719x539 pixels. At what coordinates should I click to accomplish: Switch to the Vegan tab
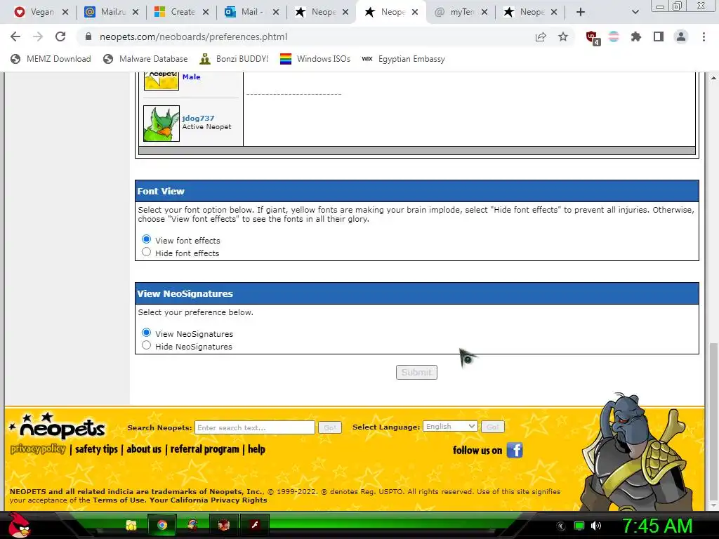pos(35,12)
